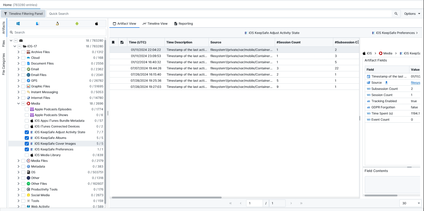
Task: Check the iOS Media Library checkbox
Action: pyautogui.click(x=27, y=155)
